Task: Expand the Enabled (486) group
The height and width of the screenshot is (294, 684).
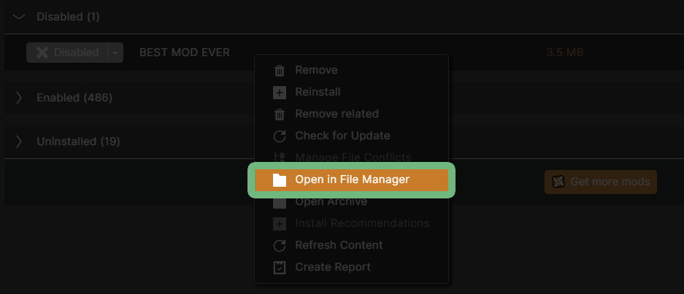Action: pyautogui.click(x=19, y=98)
